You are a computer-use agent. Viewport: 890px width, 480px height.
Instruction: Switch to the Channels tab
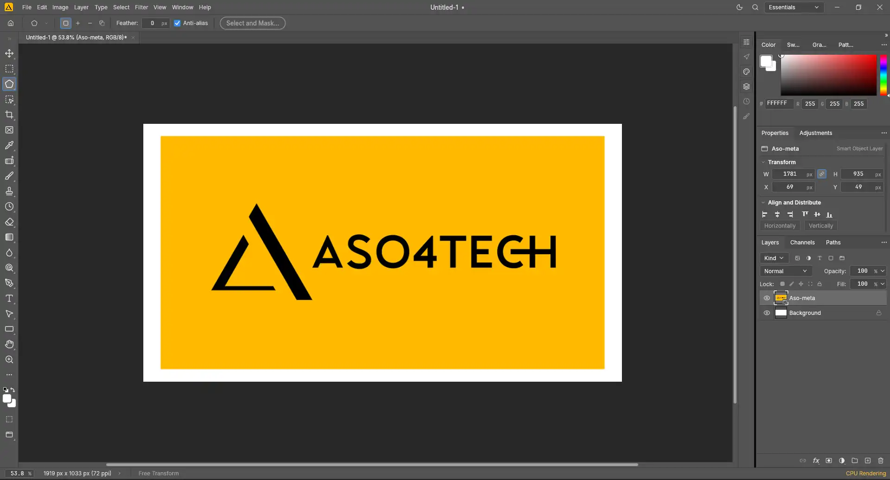point(802,243)
